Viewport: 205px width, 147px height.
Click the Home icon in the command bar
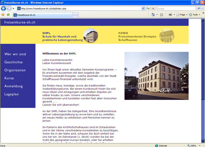point(153,15)
